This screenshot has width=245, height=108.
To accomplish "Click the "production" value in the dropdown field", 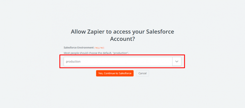I will pyautogui.click(x=73, y=62).
